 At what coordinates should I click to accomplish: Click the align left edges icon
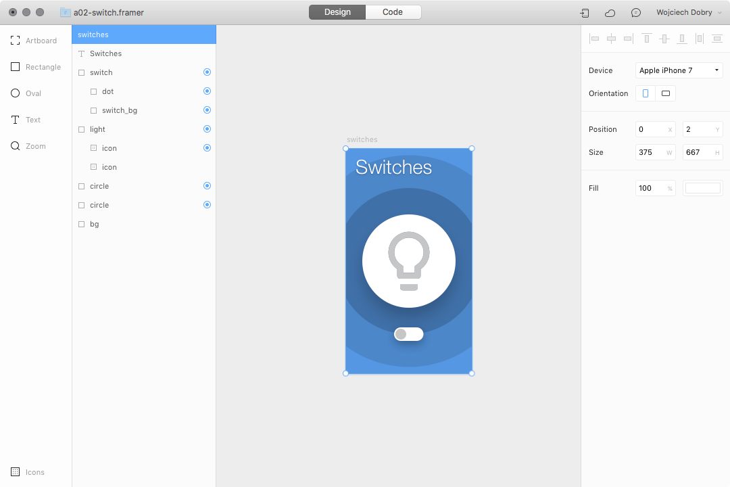(594, 39)
